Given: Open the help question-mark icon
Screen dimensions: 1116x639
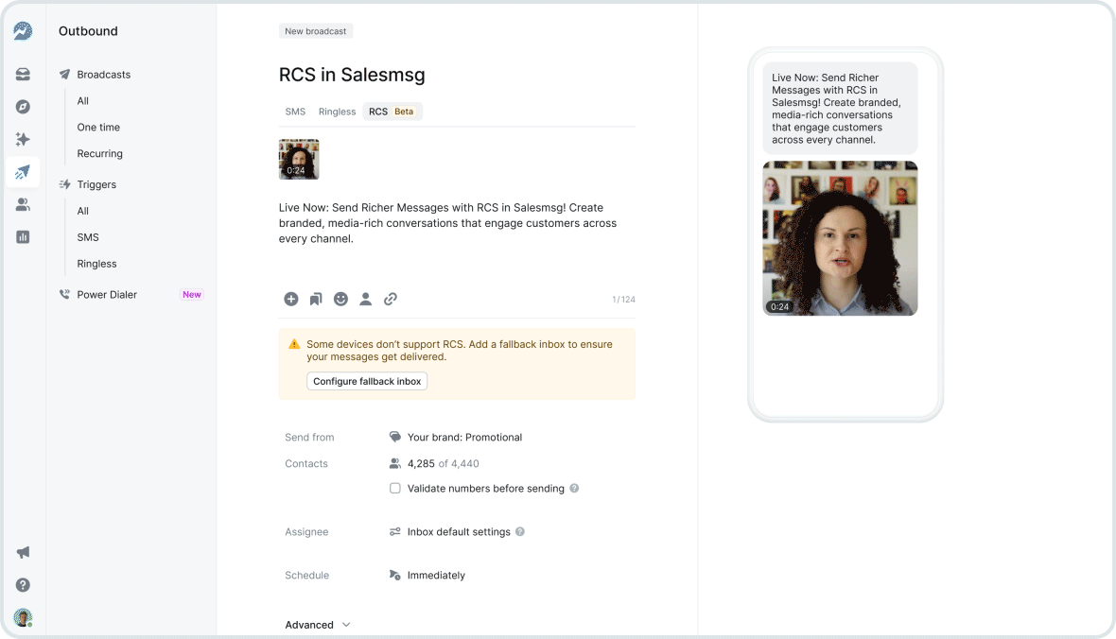Looking at the screenshot, I should point(23,585).
